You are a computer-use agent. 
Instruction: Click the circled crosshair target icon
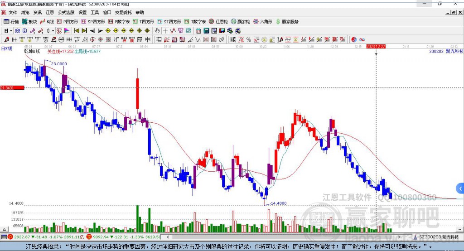92,40
